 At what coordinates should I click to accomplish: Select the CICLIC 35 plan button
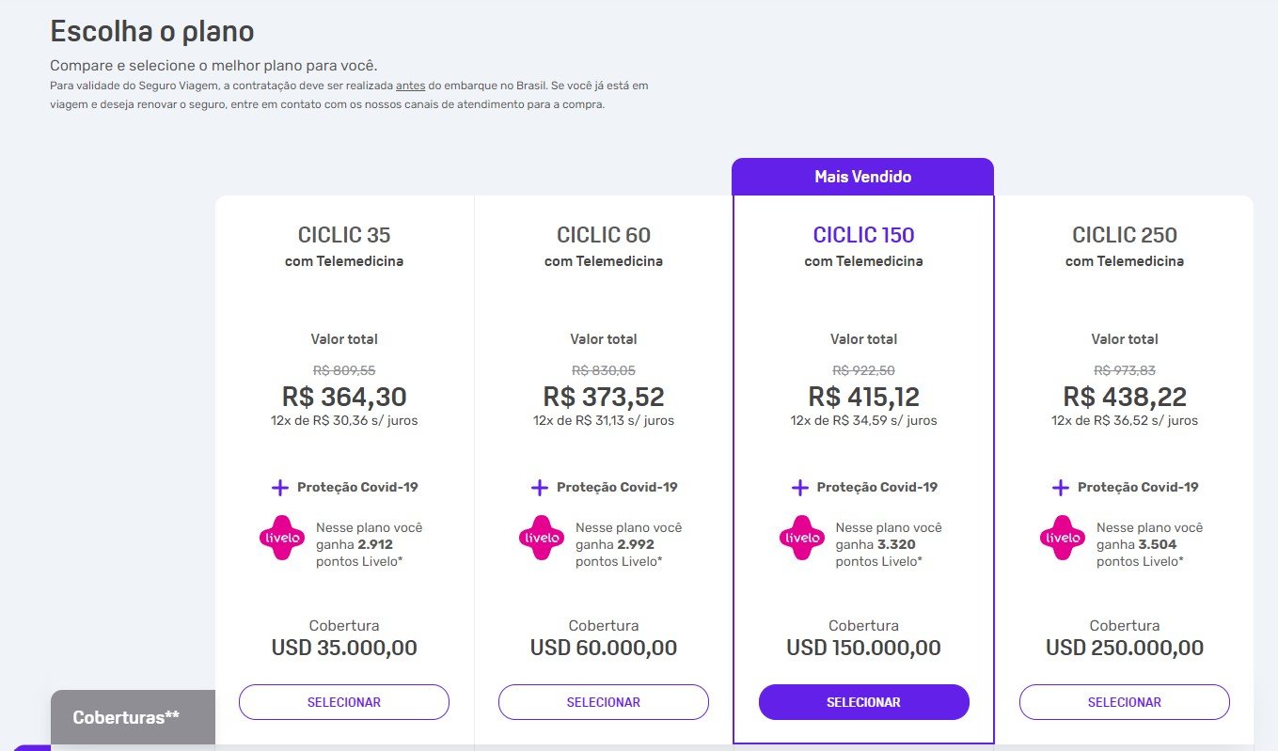344,702
